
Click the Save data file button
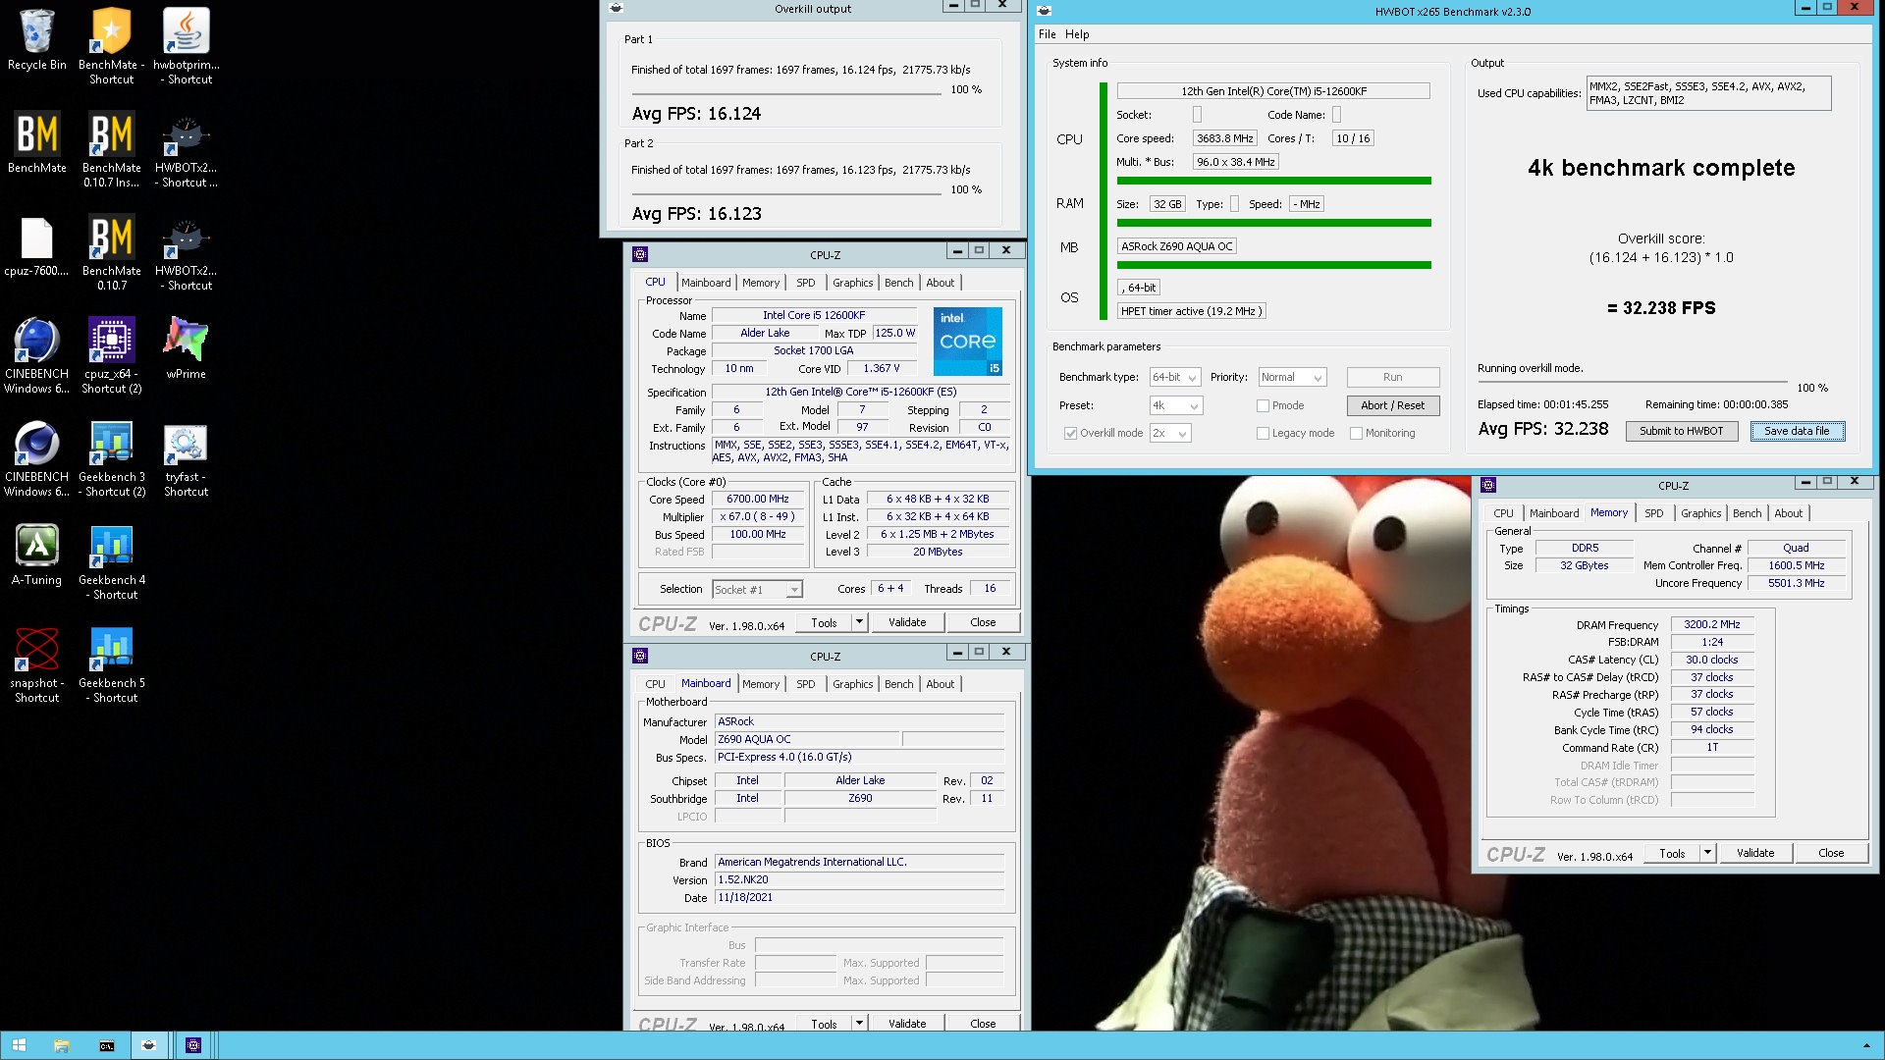(x=1797, y=431)
